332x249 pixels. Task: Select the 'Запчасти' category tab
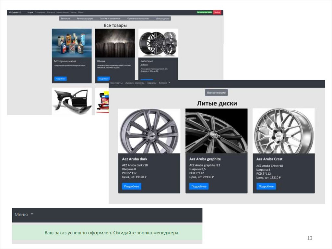point(65,19)
